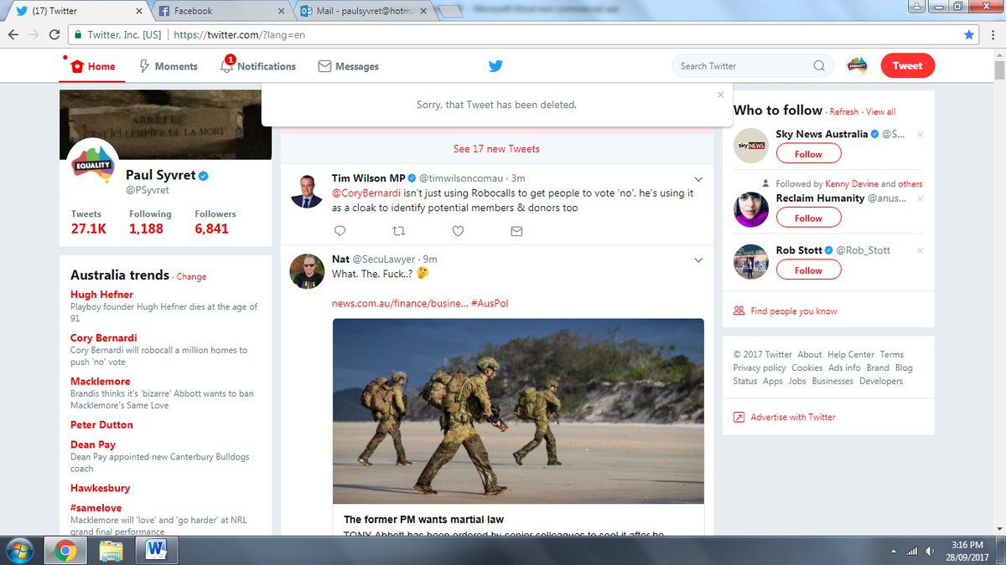Open the Messages tab
This screenshot has width=1006, height=565.
point(349,66)
